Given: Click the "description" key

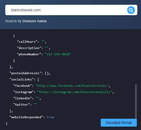Looking at the screenshot, I should pos(29,48).
